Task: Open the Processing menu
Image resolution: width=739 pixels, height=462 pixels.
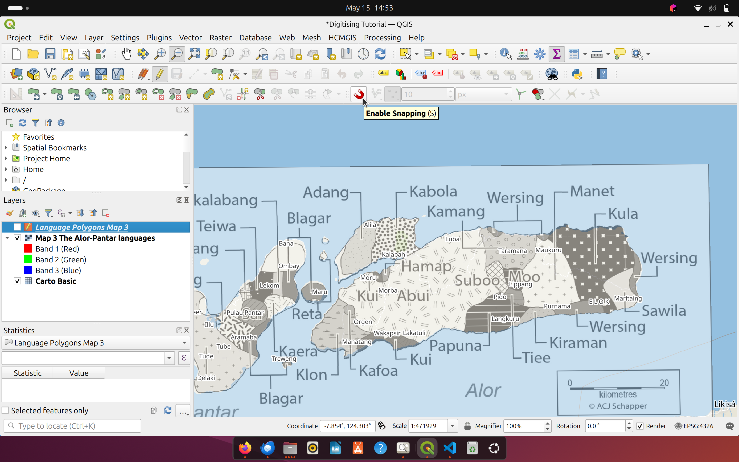Action: (382, 37)
